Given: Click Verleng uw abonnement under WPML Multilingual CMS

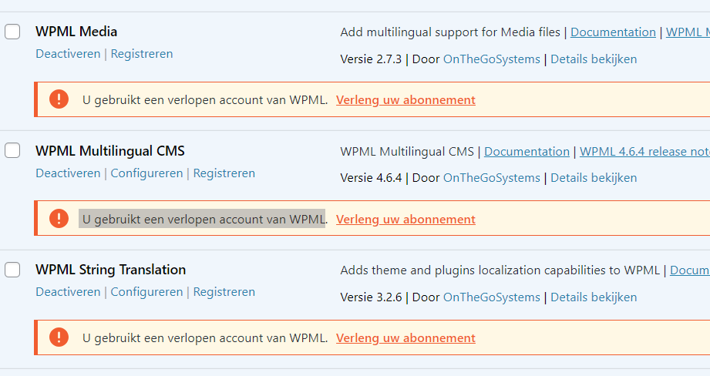Looking at the screenshot, I should tap(405, 220).
